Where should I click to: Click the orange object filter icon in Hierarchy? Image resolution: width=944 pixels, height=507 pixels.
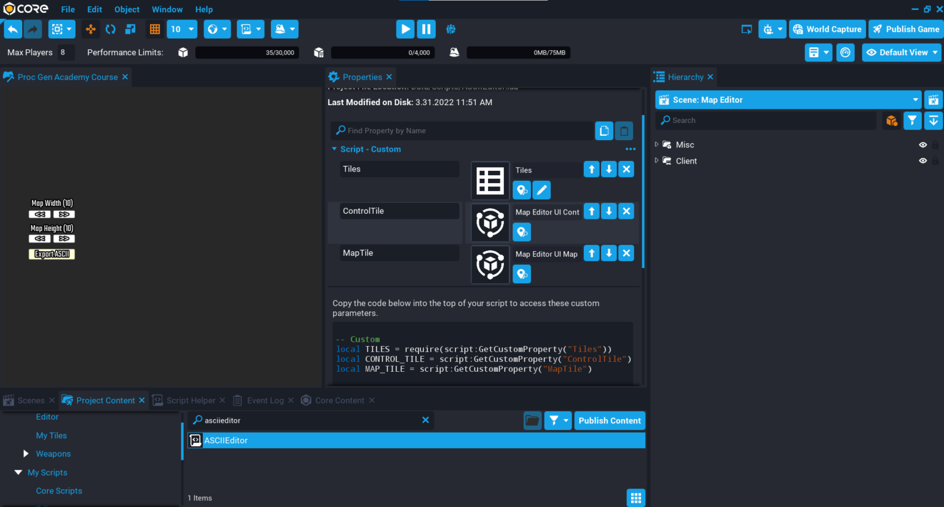(x=892, y=120)
